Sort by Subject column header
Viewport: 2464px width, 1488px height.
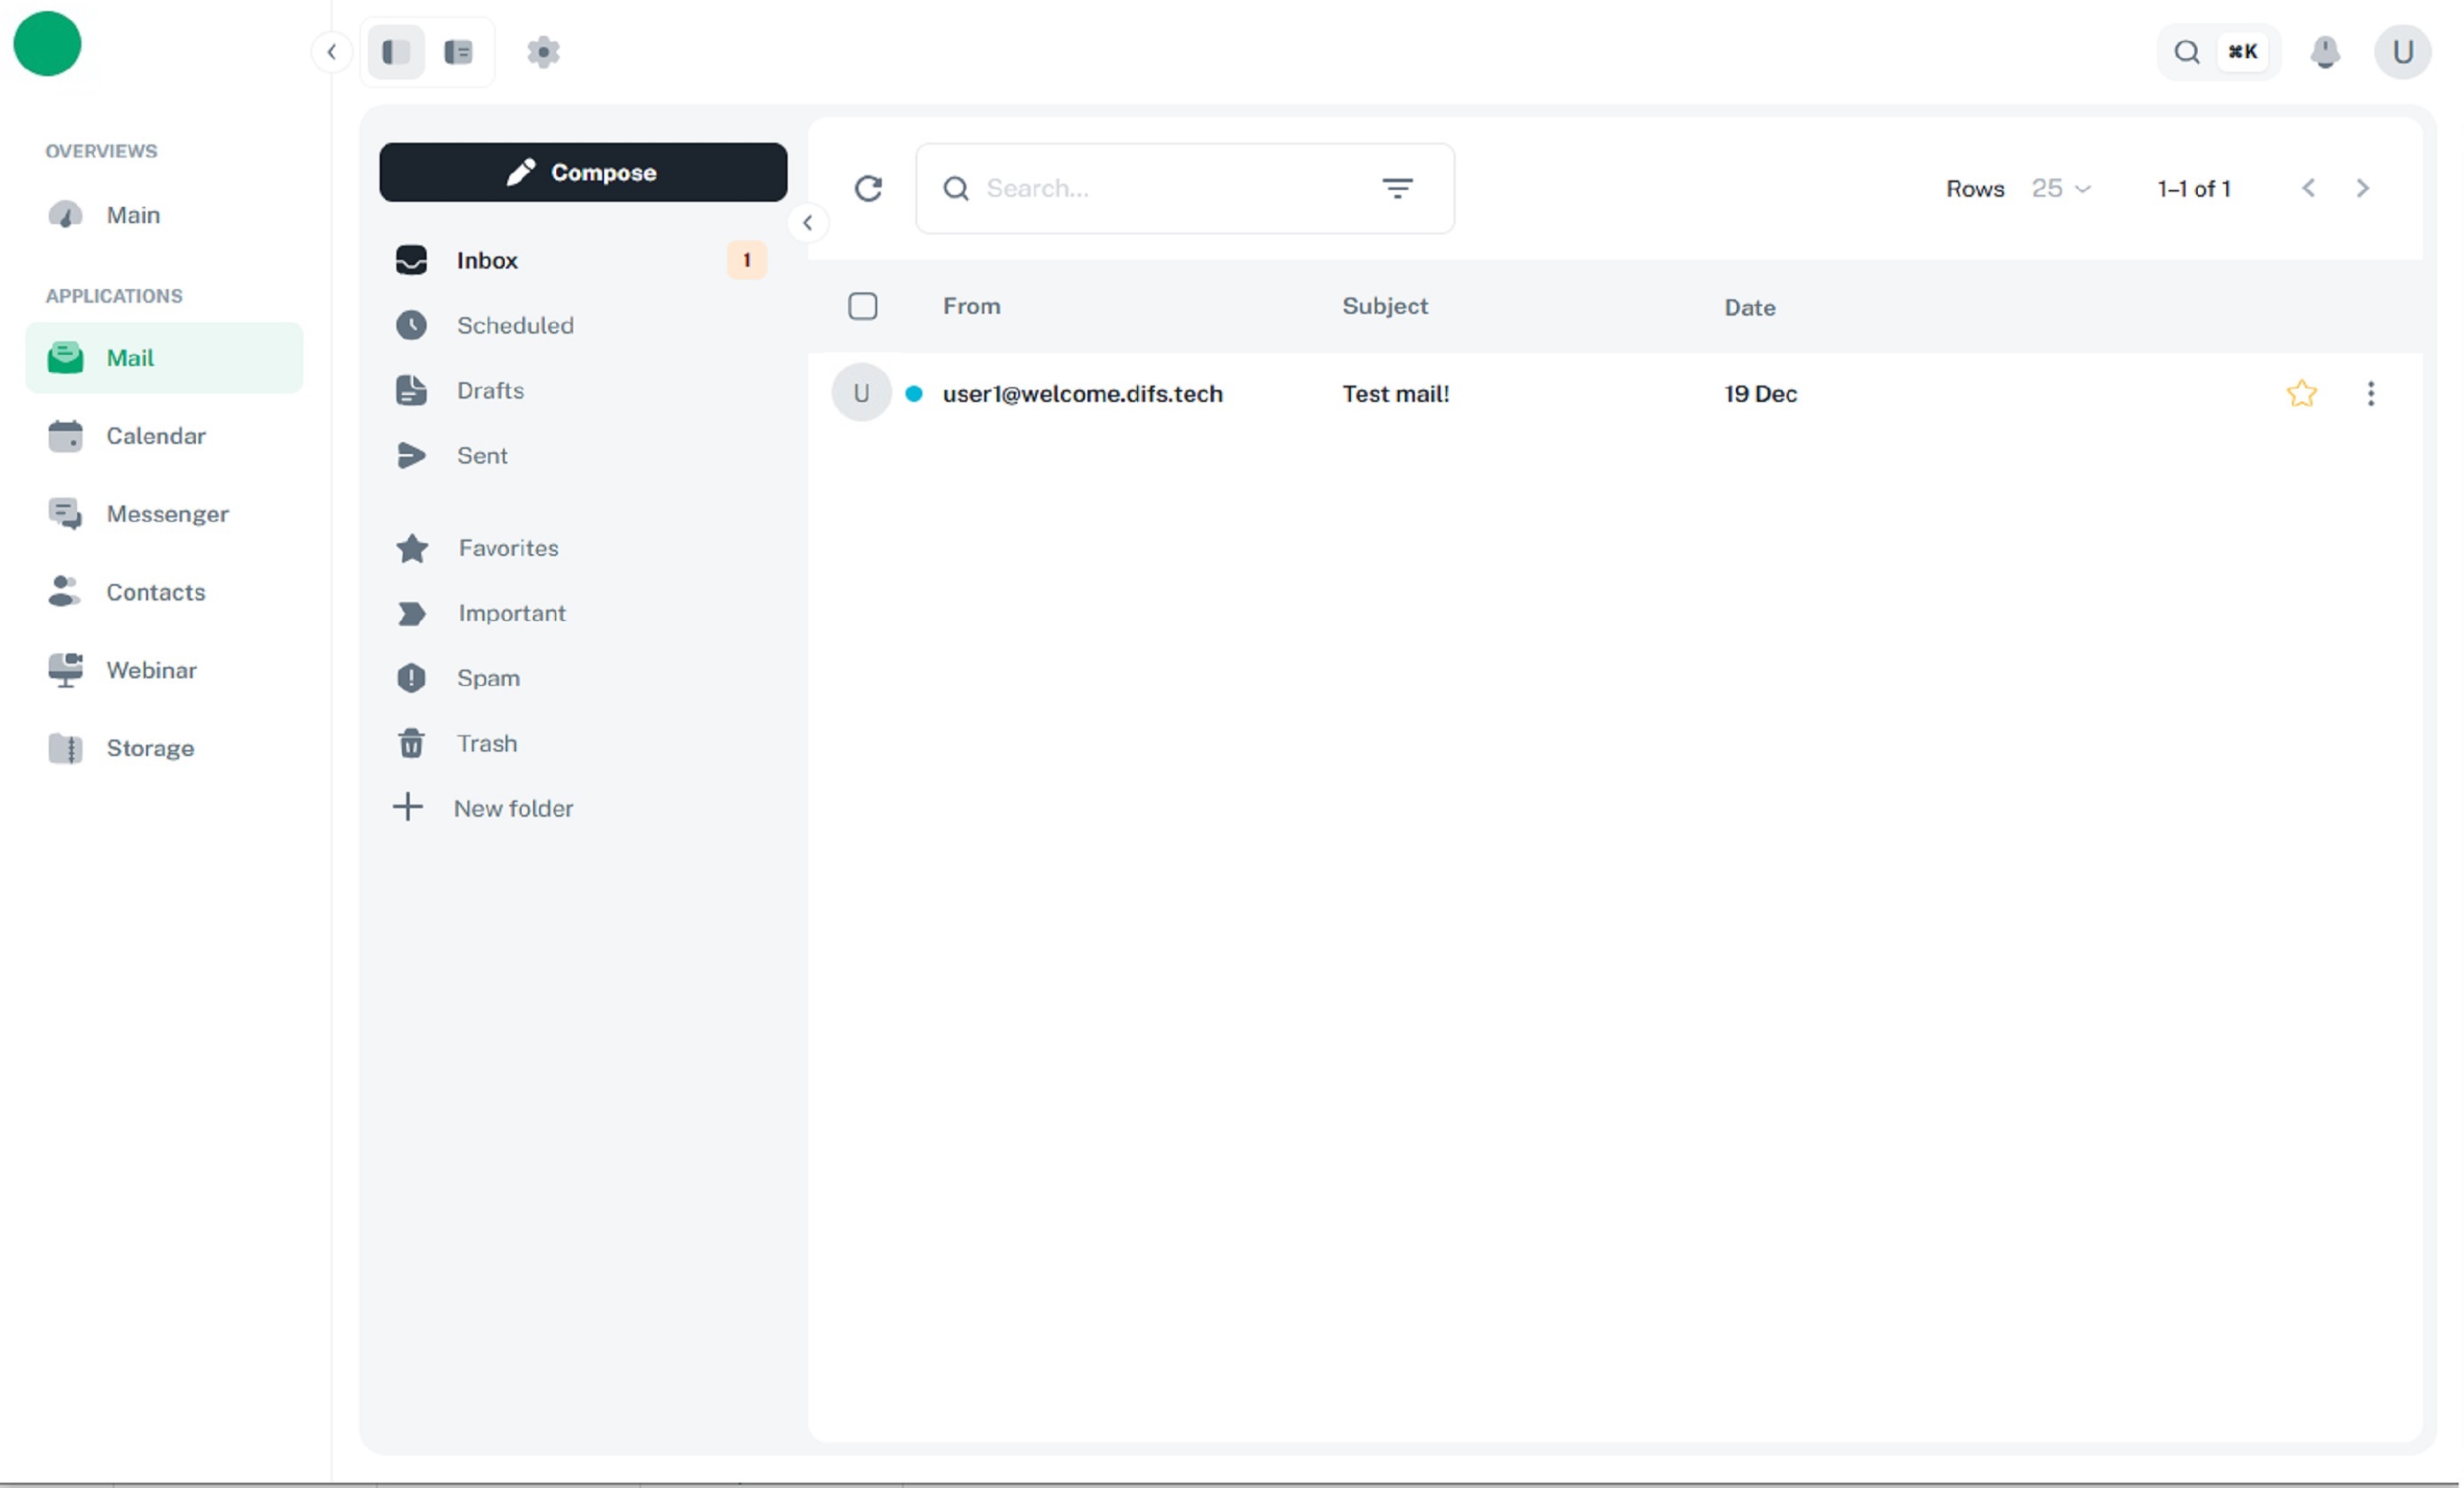point(1386,306)
